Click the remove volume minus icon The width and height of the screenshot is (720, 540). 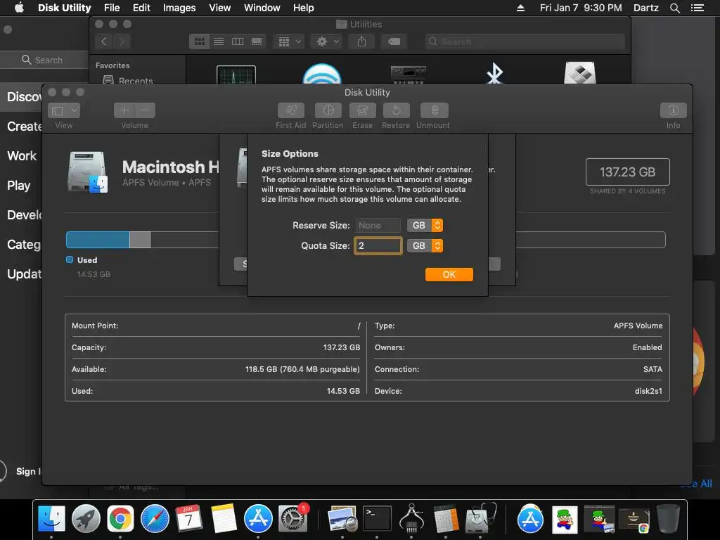point(145,110)
